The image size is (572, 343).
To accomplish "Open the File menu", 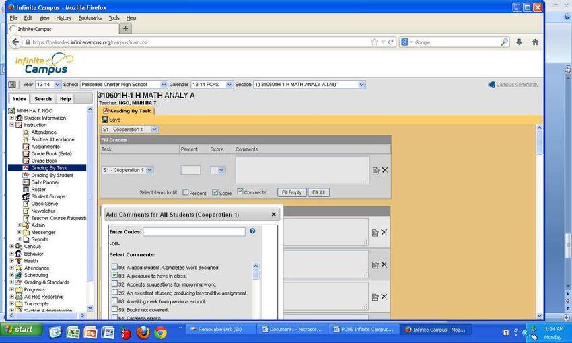I will (13, 18).
